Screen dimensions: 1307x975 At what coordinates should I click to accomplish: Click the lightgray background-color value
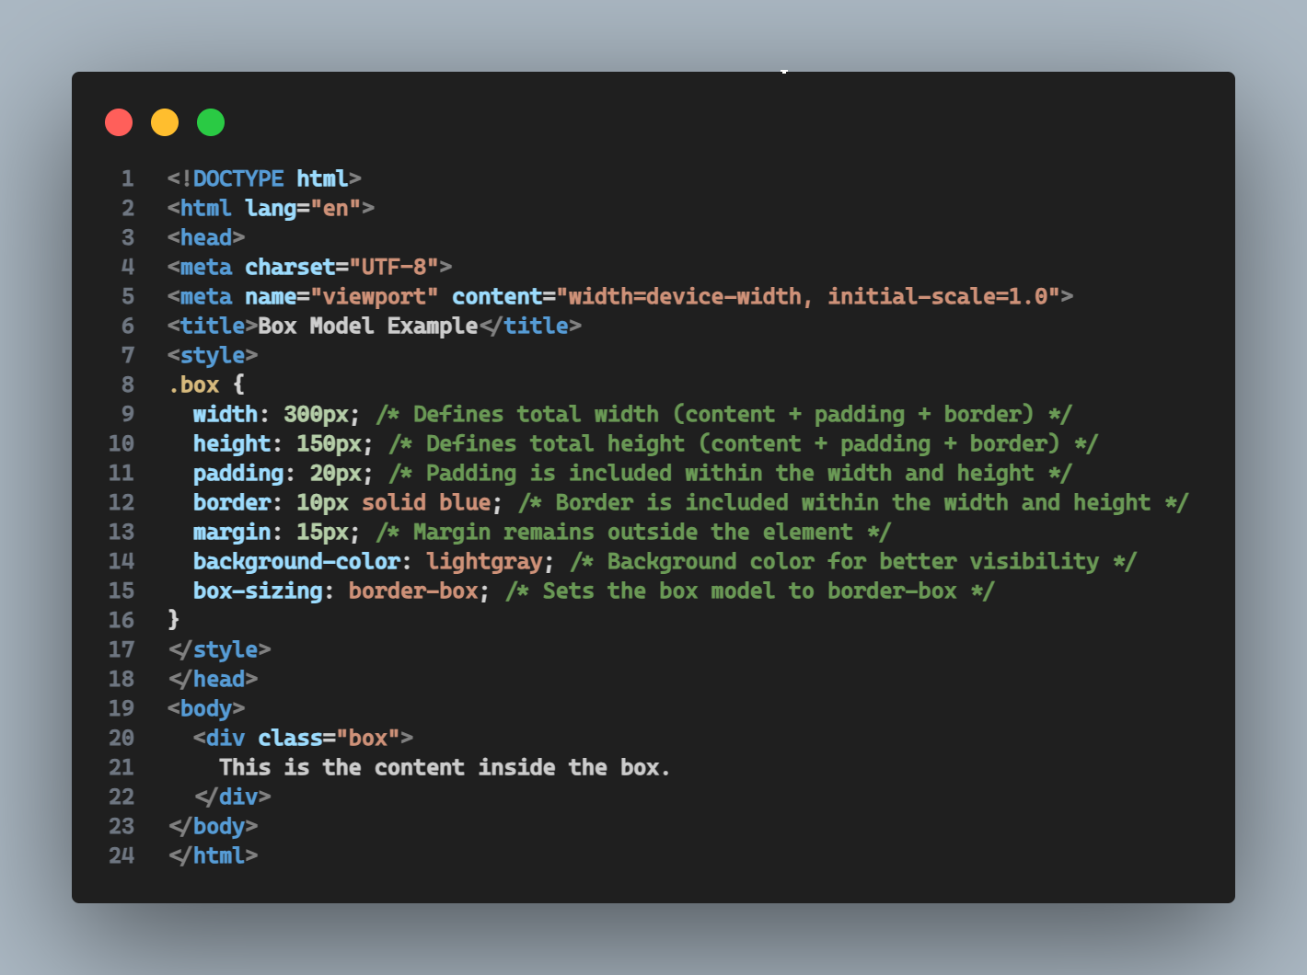pos(483,561)
